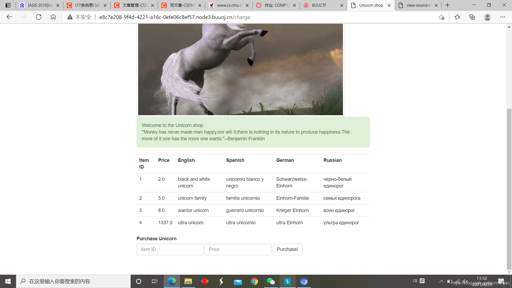Open File Explorer in the taskbar
The height and width of the screenshot is (288, 512).
point(188,281)
